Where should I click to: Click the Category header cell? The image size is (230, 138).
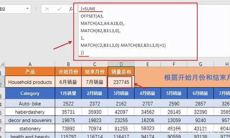[30, 93]
